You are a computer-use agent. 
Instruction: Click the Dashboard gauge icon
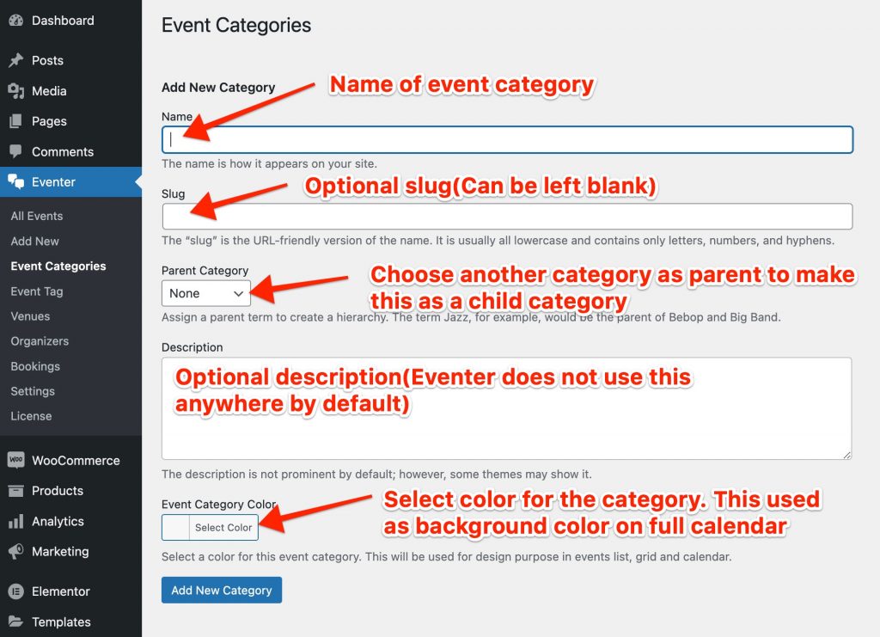point(15,21)
